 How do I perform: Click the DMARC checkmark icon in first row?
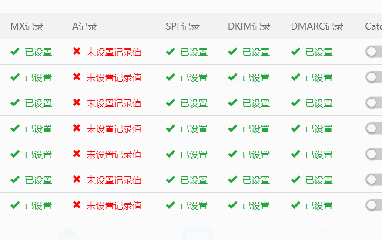(x=296, y=52)
